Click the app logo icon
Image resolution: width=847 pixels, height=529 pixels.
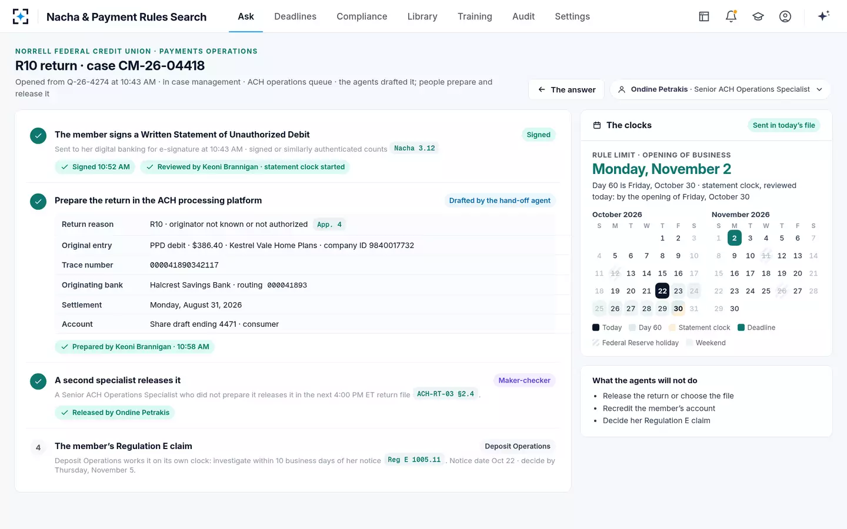click(x=21, y=16)
